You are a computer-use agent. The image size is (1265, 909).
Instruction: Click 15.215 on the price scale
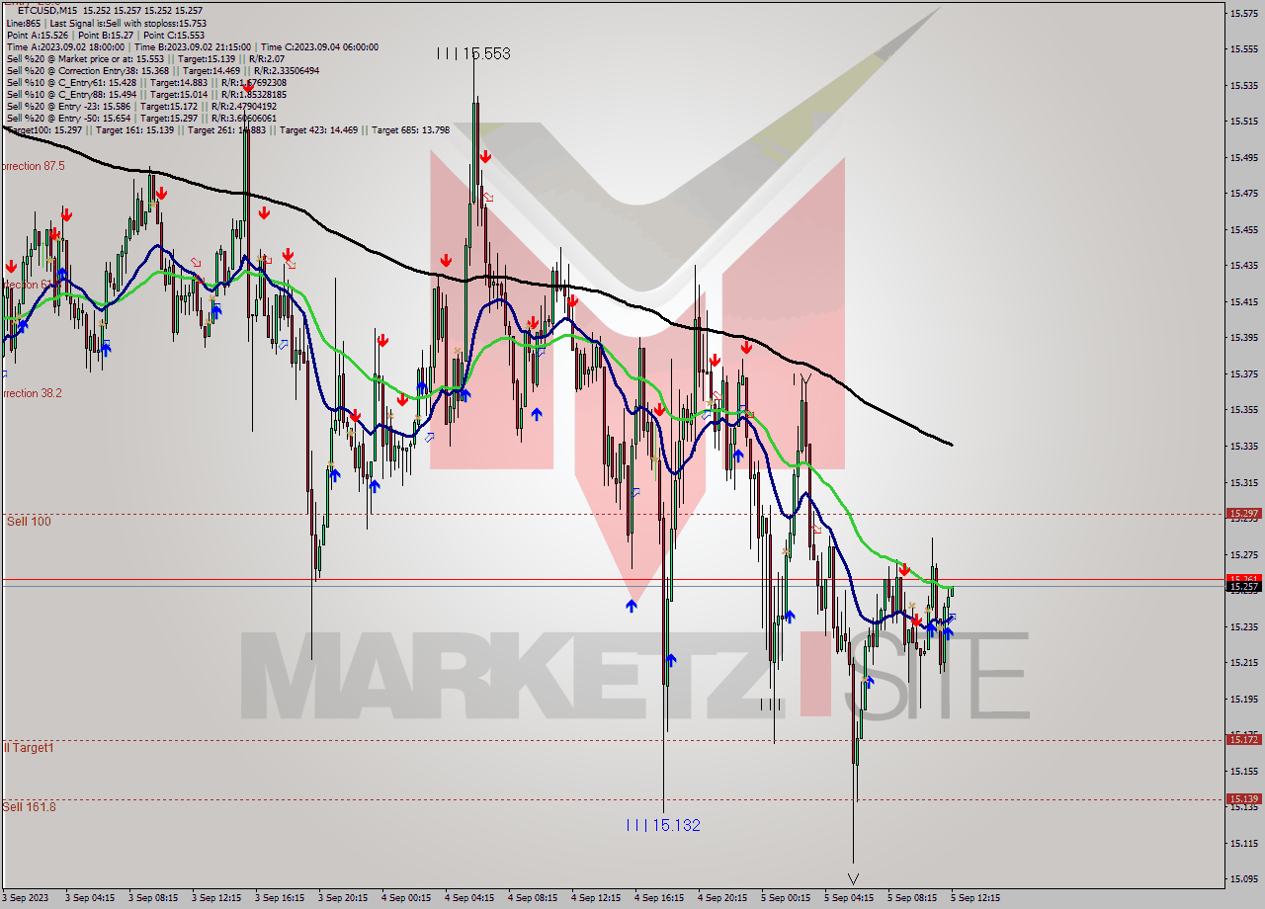[x=1243, y=662]
